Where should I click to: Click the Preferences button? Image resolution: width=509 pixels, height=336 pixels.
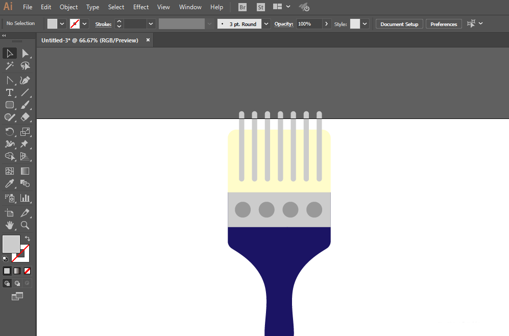pyautogui.click(x=444, y=24)
